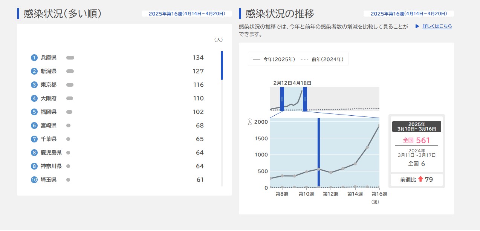Click the 第8週 data point on chart
The image size is (480, 231).
(282, 176)
